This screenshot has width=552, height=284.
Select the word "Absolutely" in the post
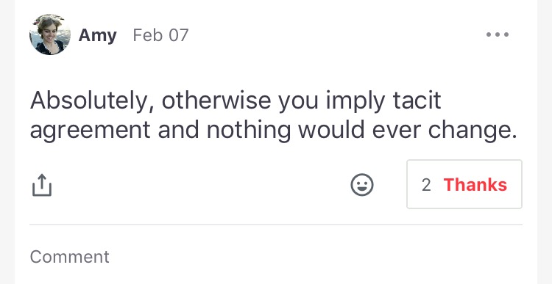(88, 101)
